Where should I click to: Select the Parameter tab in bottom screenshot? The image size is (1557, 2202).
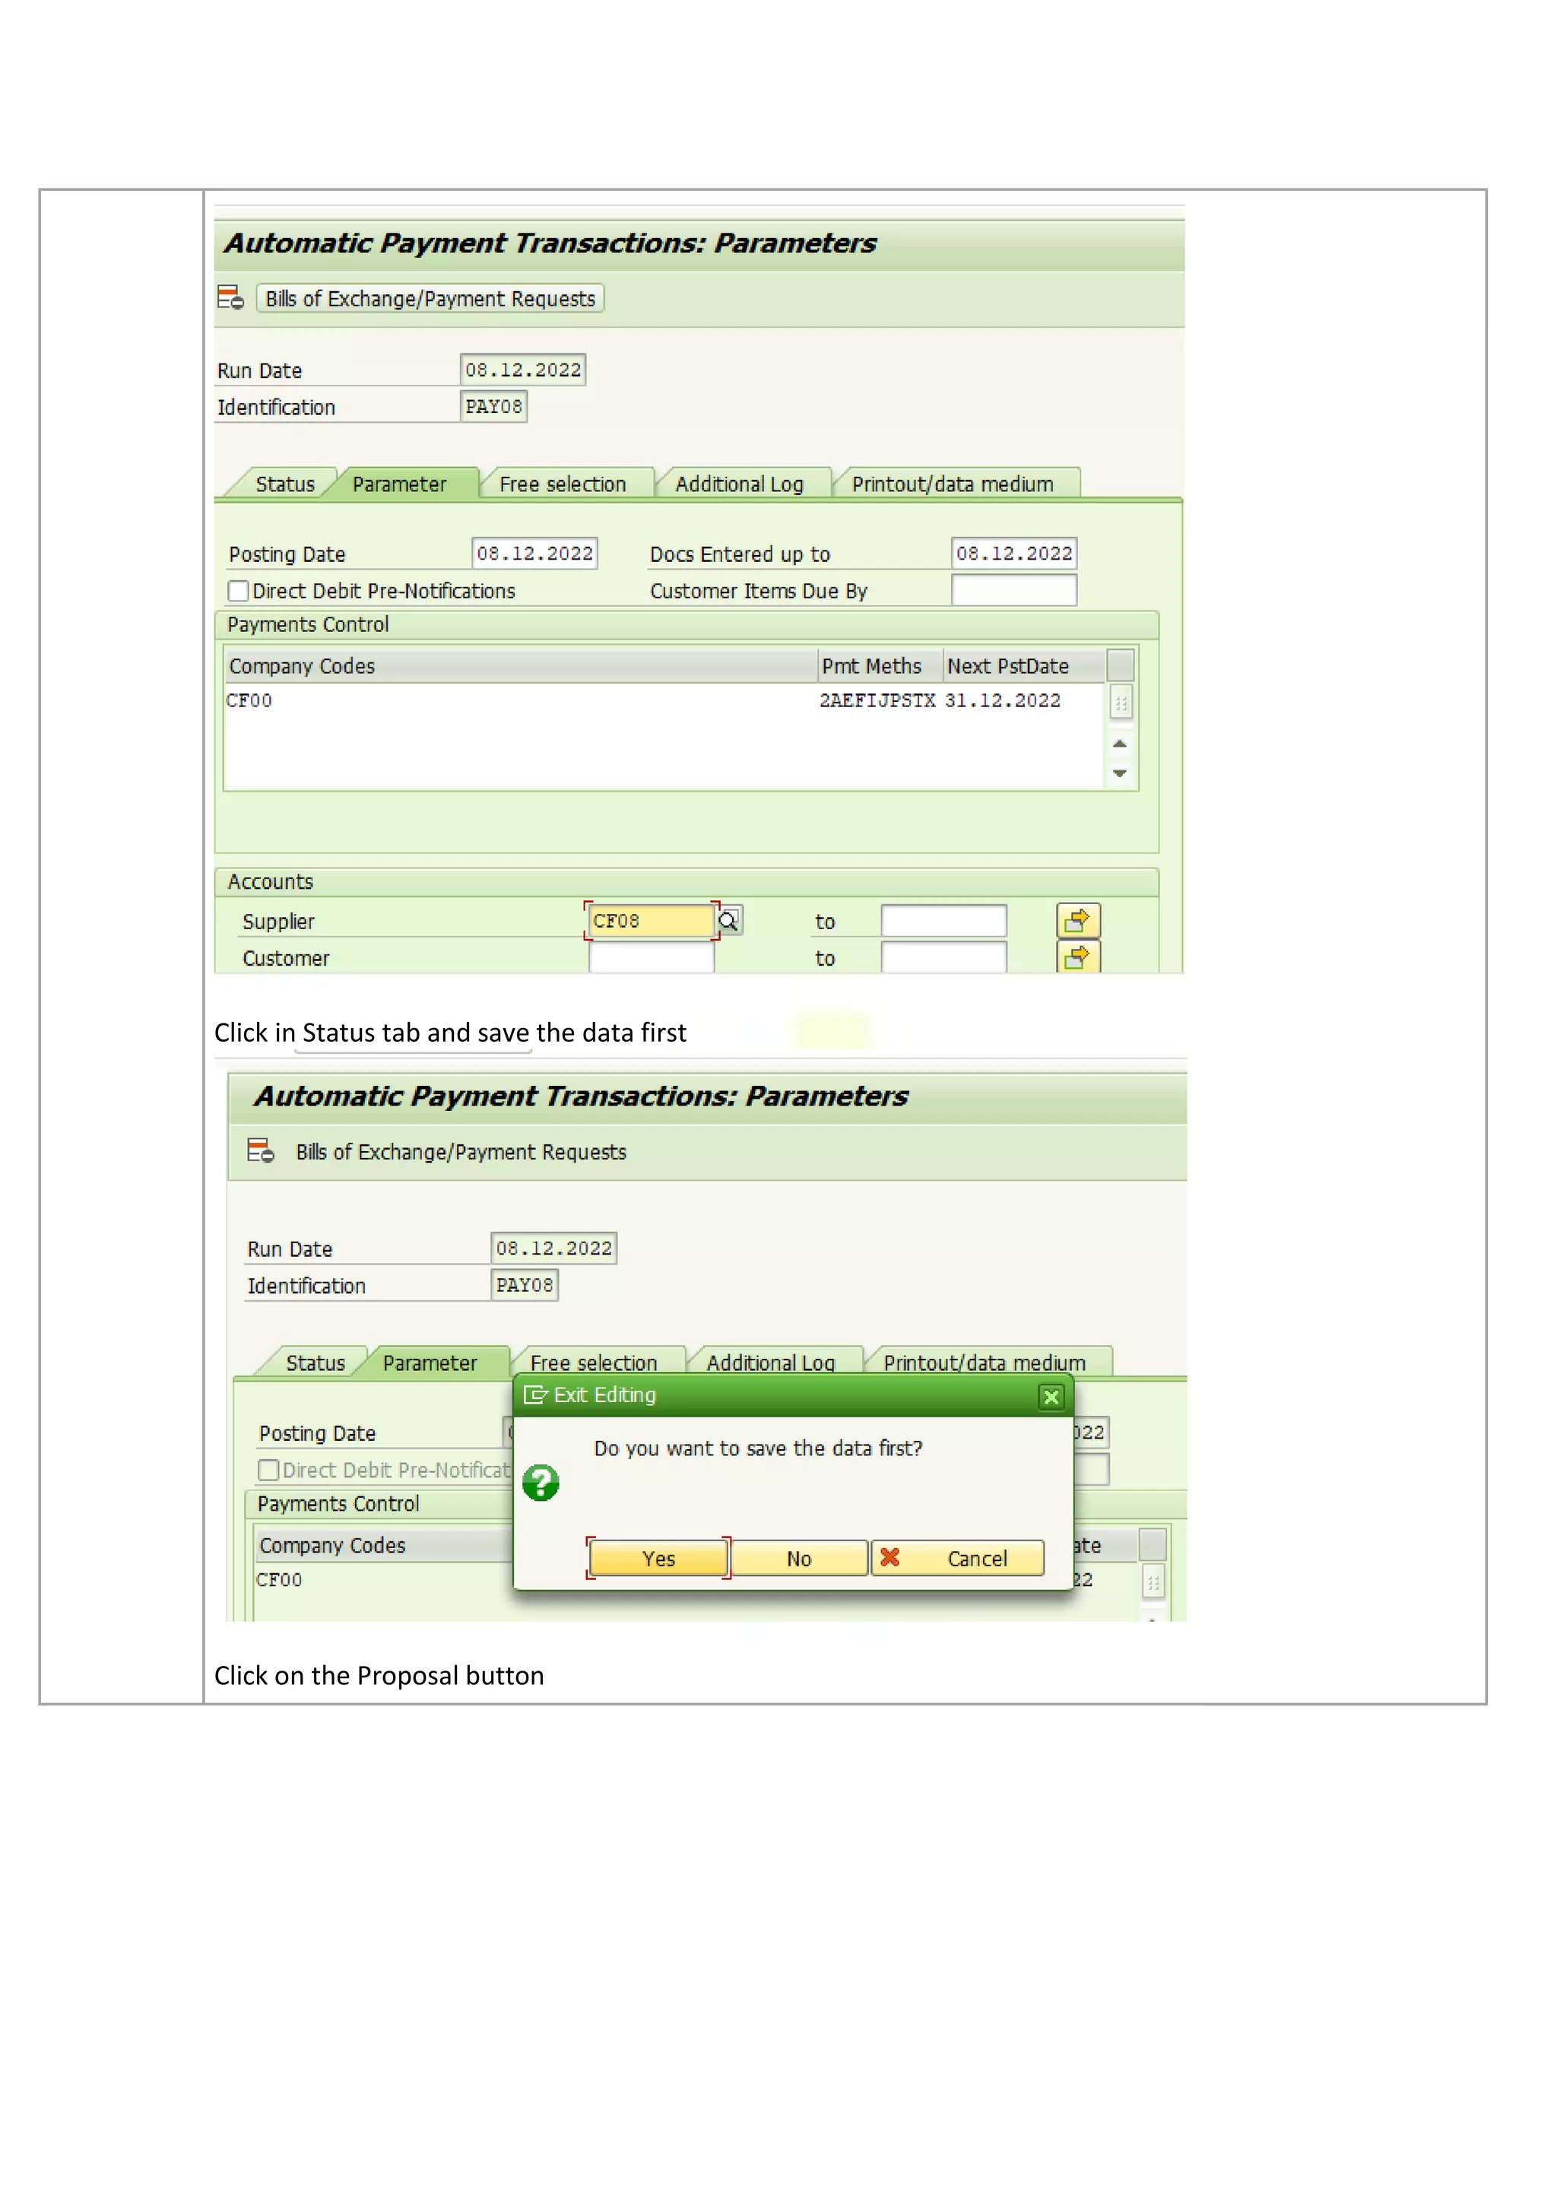coord(430,1363)
